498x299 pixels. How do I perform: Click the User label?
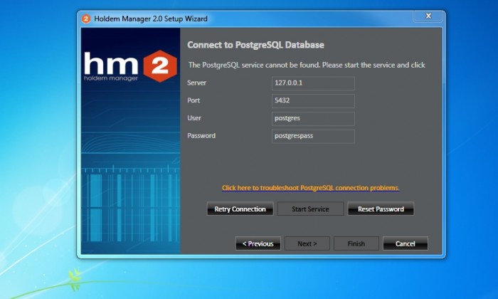coord(194,118)
